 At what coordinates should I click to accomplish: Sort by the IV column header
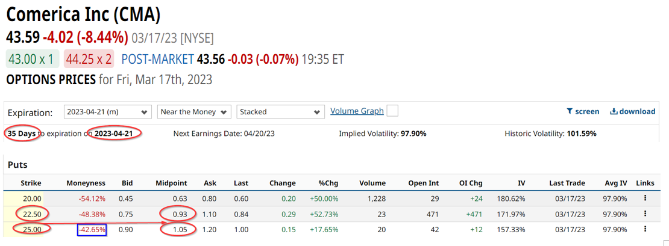coord(521,183)
